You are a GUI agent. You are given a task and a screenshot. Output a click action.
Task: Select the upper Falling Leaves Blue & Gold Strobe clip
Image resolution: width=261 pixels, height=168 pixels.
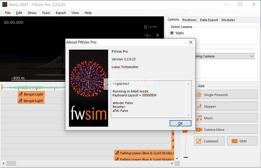pos(144,153)
